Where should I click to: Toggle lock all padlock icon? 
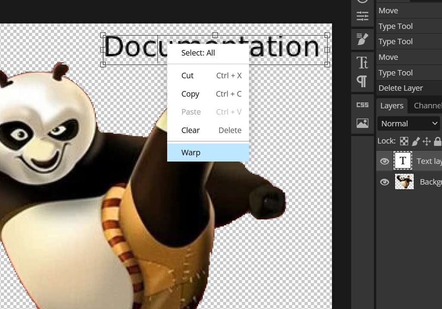438,141
